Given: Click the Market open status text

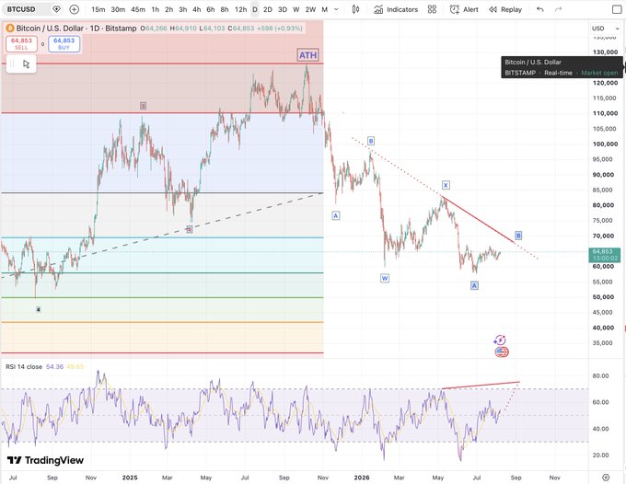Looking at the screenshot, I should point(599,73).
